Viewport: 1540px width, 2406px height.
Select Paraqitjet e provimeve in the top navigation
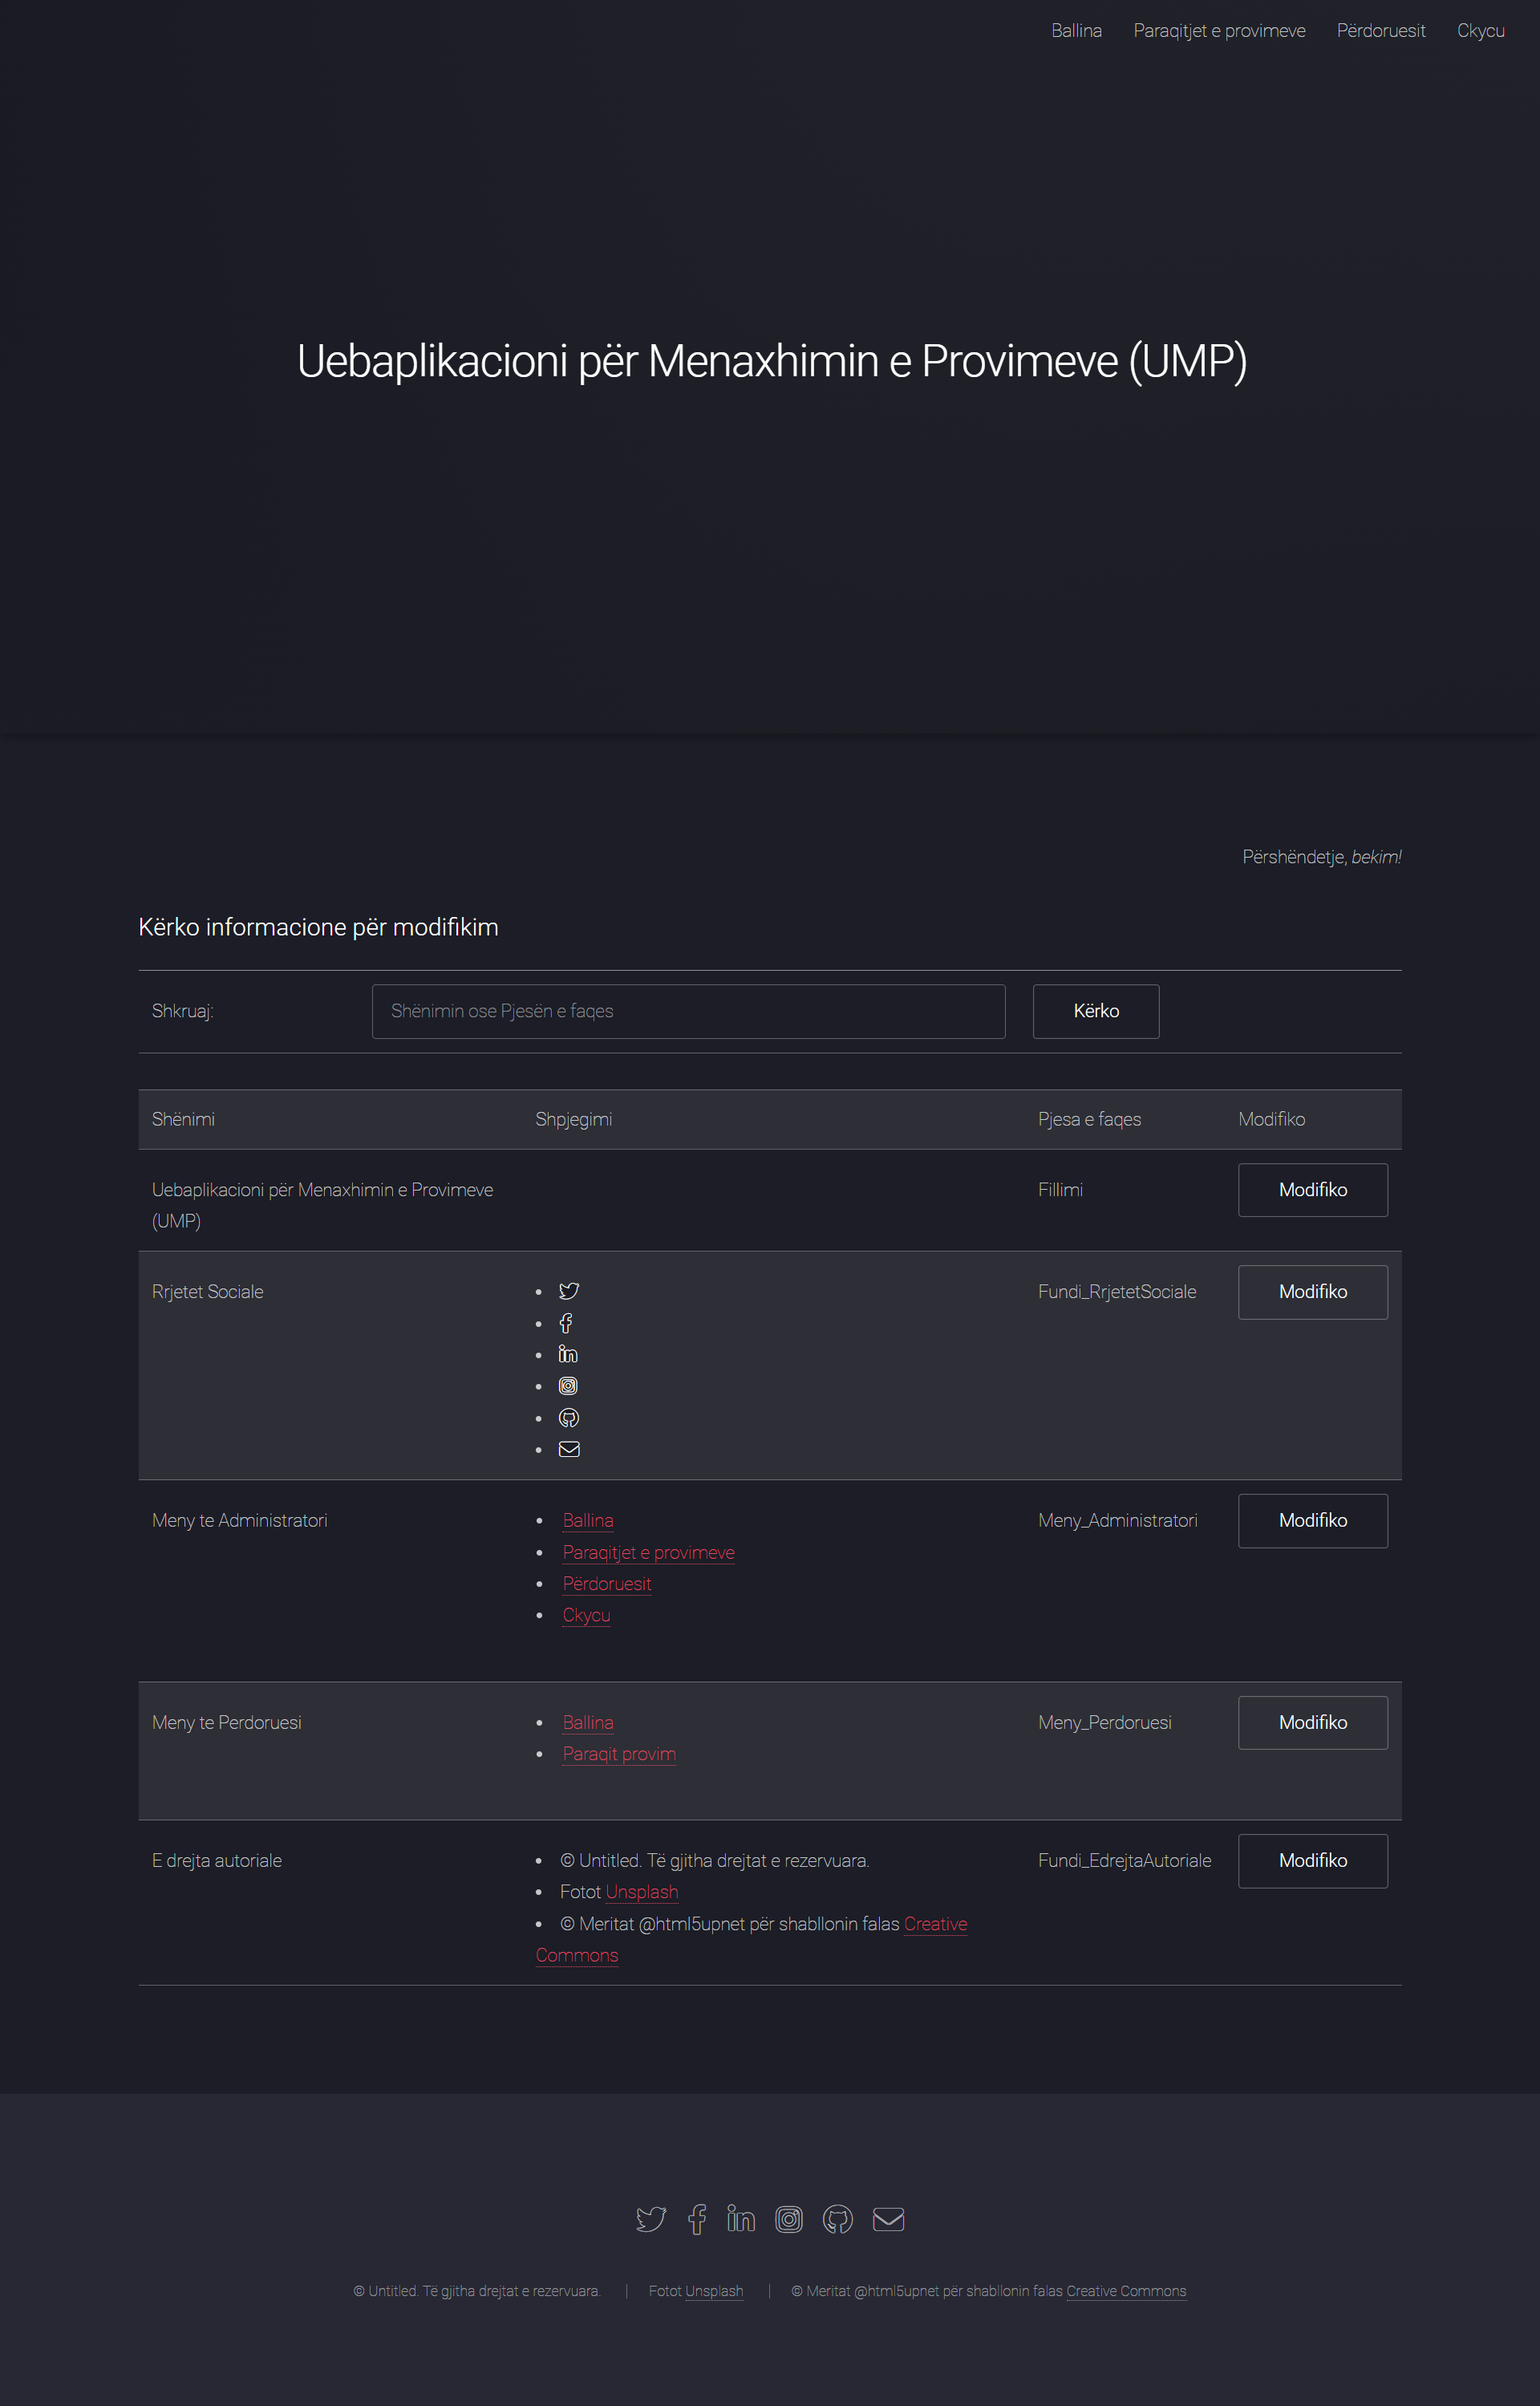[x=1219, y=30]
